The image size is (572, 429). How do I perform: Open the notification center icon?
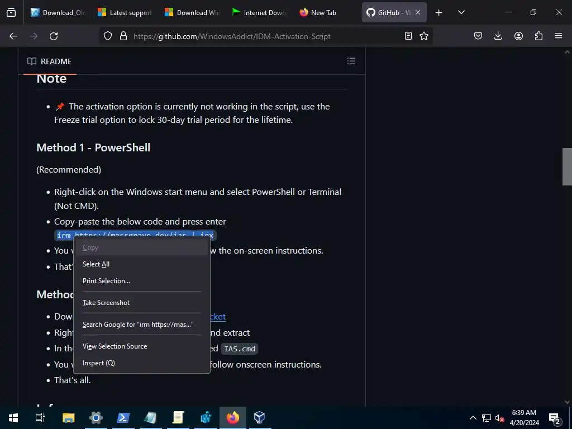[x=555, y=418]
